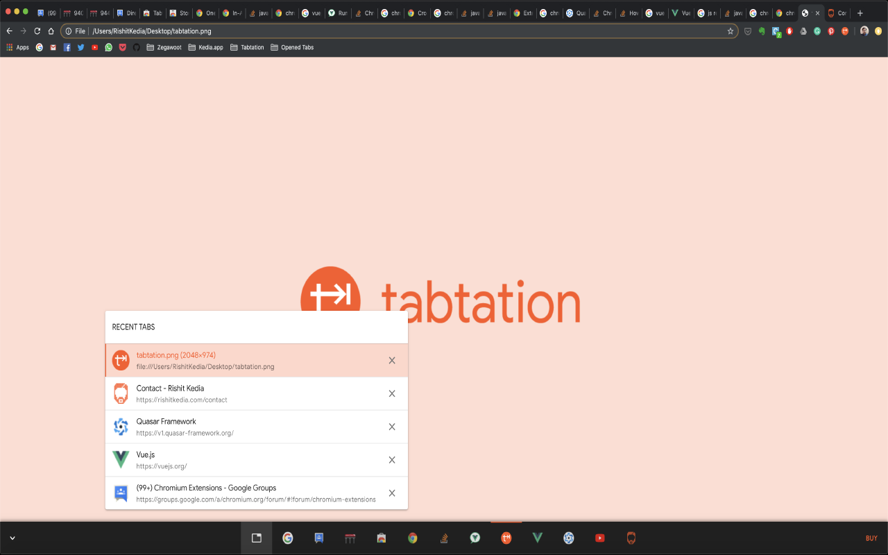Click the Google icon in the bottom dock
Image resolution: width=888 pixels, height=555 pixels.
coord(287,538)
